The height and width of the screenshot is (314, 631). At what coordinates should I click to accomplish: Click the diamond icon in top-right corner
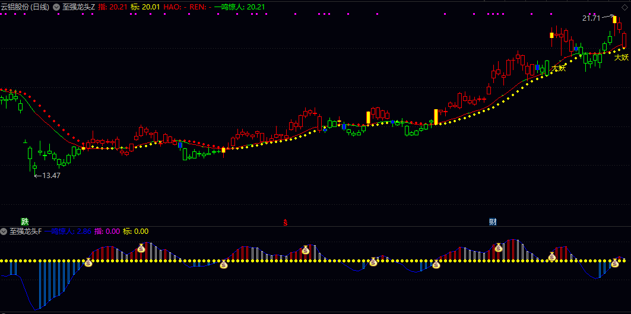coord(624,7)
